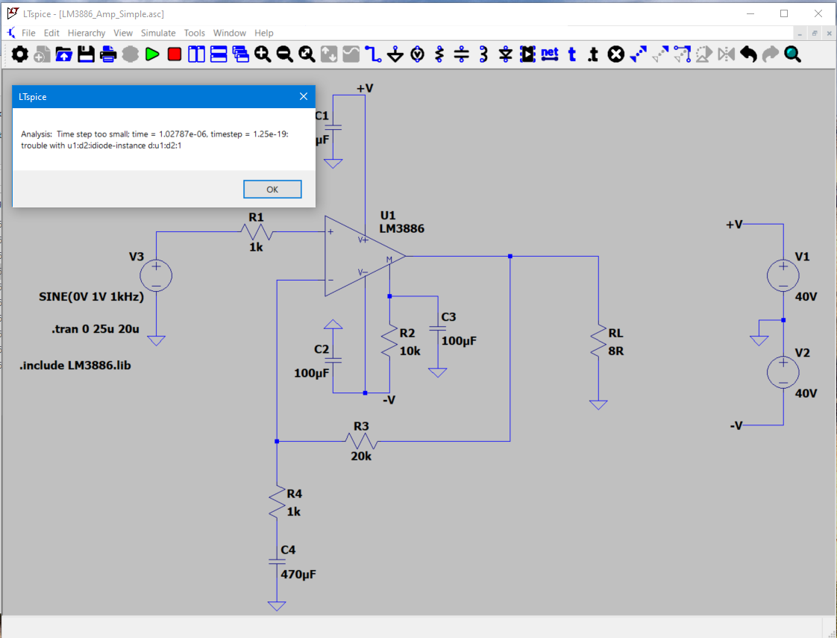Place a Diode from the toolbar
This screenshot has width=837, height=638.
tap(506, 54)
